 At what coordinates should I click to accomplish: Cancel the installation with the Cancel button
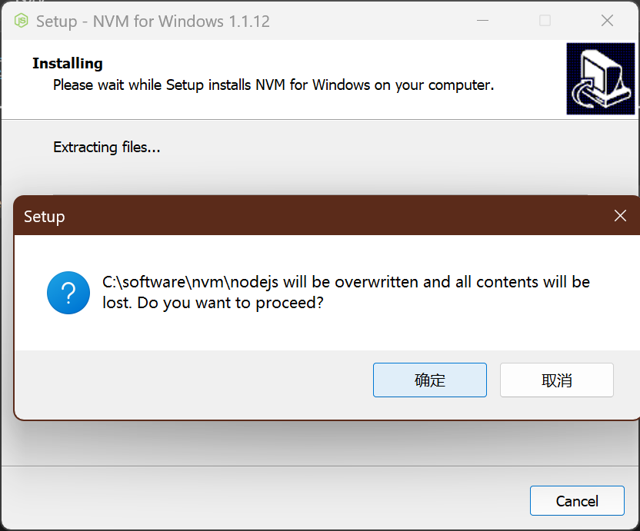point(576,501)
